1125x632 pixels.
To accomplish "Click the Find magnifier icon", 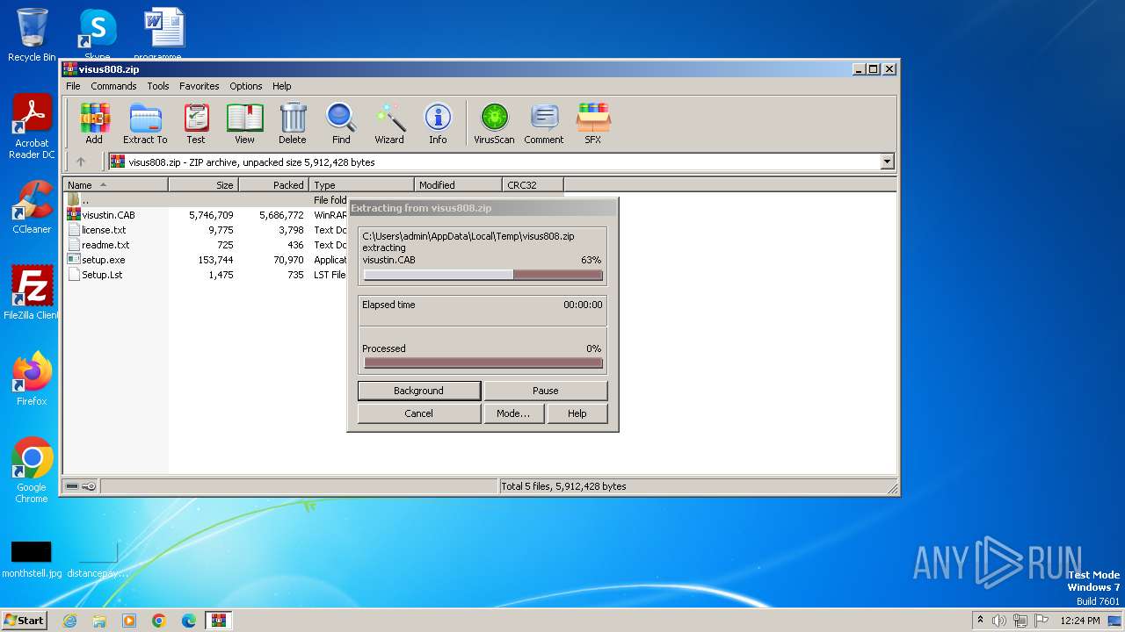I will pos(341,124).
